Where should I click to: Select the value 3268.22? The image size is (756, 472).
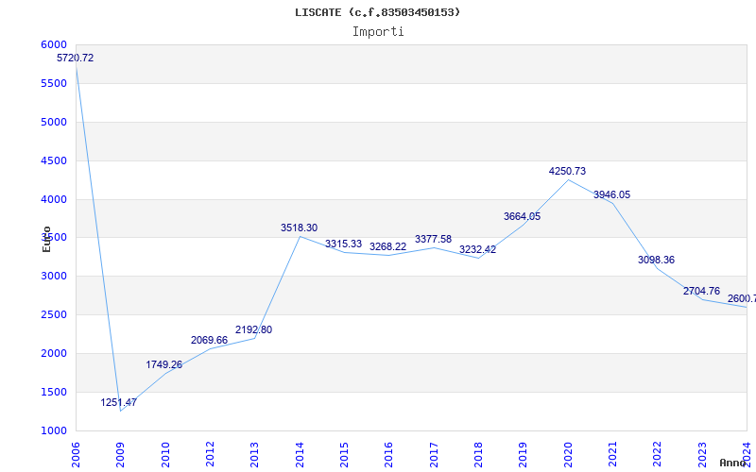click(388, 246)
